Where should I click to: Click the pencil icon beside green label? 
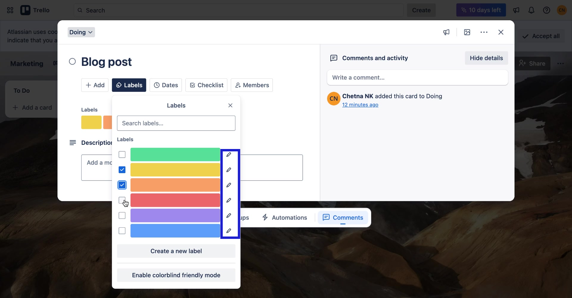point(229,155)
